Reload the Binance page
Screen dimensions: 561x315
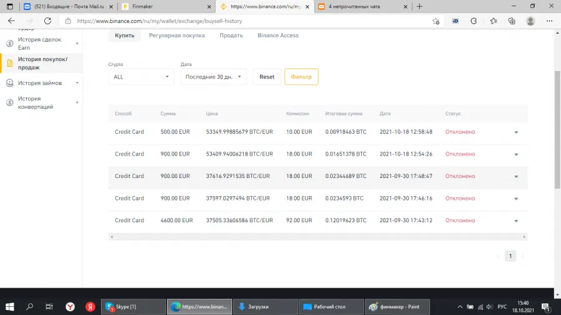point(47,21)
